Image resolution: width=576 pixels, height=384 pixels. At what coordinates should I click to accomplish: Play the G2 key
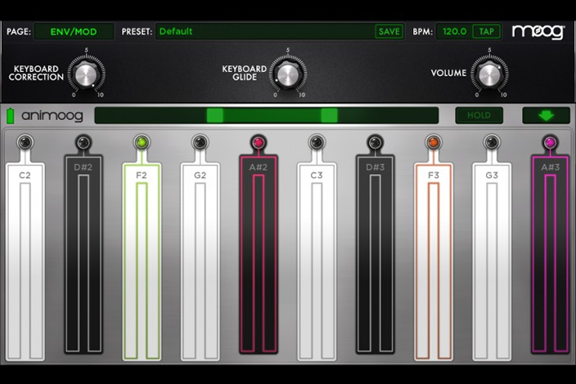(x=200, y=262)
